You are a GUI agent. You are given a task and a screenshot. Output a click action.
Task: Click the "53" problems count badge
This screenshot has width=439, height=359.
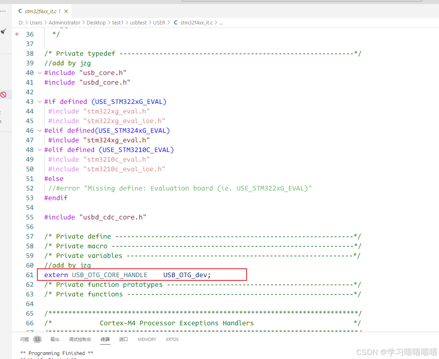37,339
